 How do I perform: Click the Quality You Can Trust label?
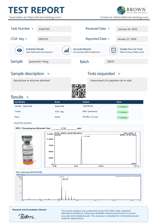pyautogui.click(x=131, y=49)
